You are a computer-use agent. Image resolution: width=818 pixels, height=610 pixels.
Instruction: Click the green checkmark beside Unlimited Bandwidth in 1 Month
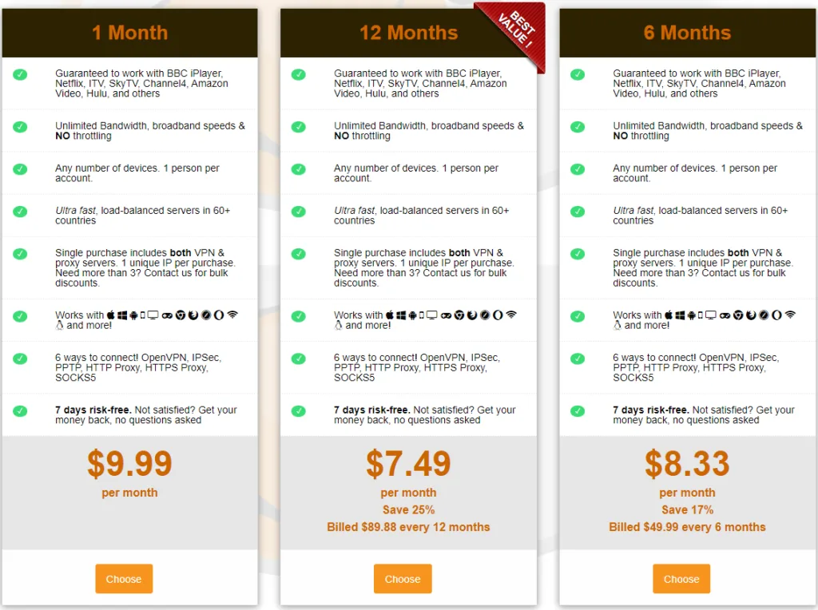[x=20, y=127]
